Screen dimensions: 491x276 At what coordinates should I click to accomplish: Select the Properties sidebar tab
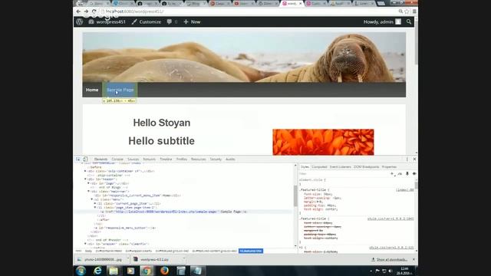pyautogui.click(x=389, y=167)
